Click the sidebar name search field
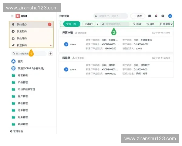 29,54
